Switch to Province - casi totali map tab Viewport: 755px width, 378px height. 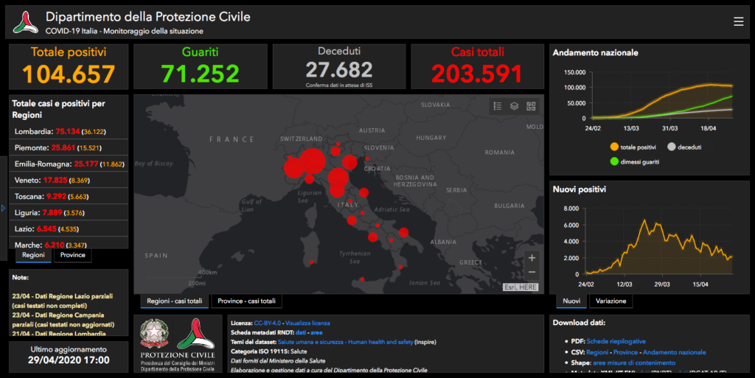tap(246, 301)
